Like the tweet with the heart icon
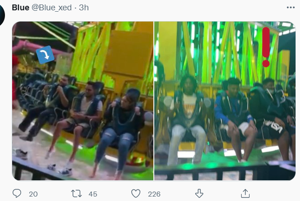The height and width of the screenshot is (201, 300). point(136,193)
